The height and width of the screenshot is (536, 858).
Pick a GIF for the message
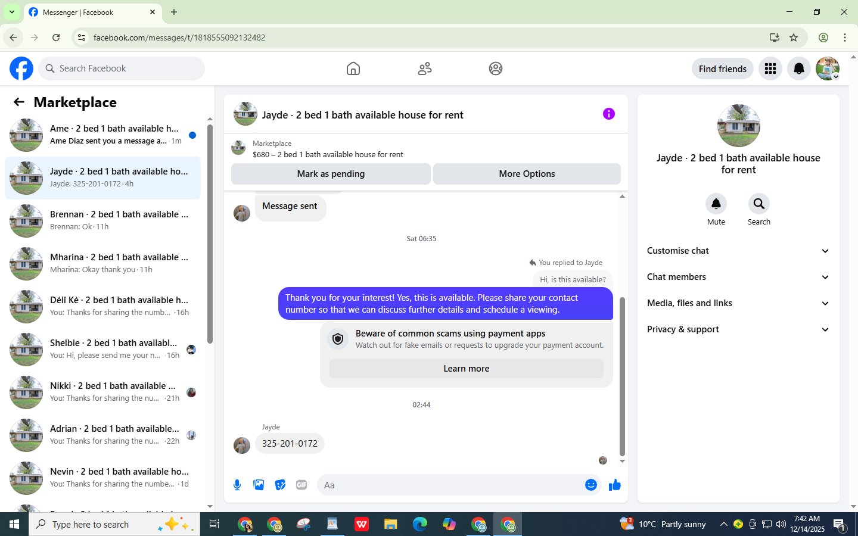pyautogui.click(x=301, y=485)
